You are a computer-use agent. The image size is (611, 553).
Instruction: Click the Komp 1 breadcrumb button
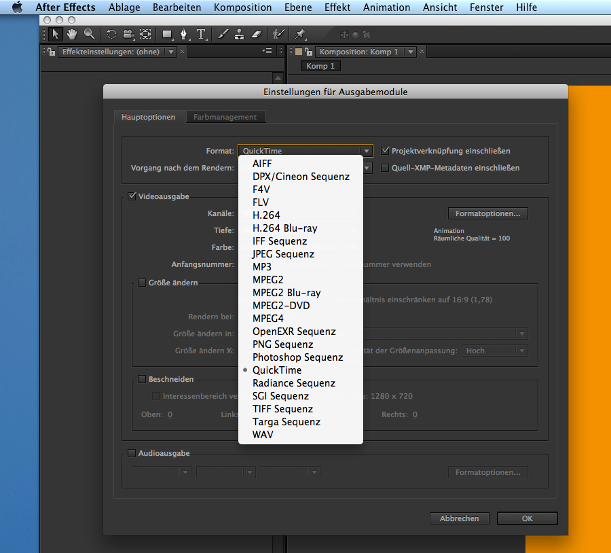tap(320, 66)
